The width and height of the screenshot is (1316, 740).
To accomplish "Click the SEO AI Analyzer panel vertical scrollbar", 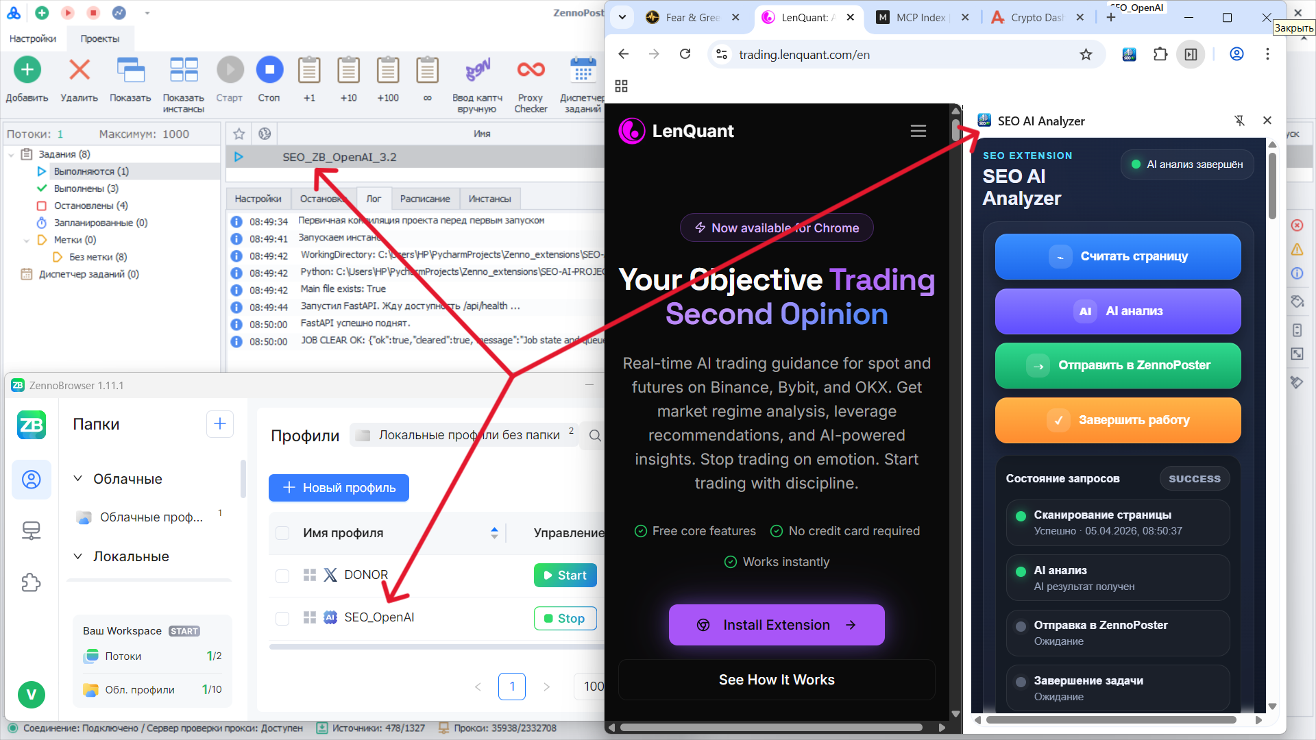I will (1272, 185).
